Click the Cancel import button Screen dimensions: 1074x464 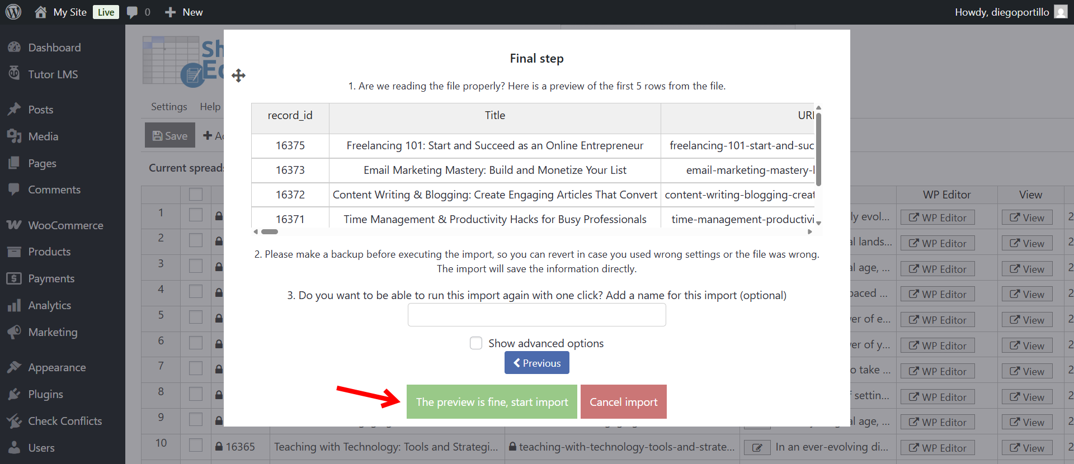tap(623, 402)
